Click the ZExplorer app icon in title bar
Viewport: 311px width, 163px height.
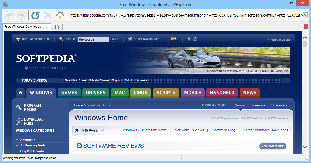[x=5, y=4]
